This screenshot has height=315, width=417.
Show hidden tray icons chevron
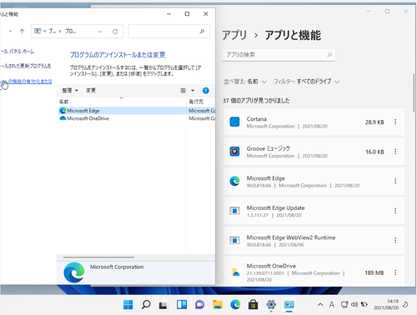[x=320, y=305]
